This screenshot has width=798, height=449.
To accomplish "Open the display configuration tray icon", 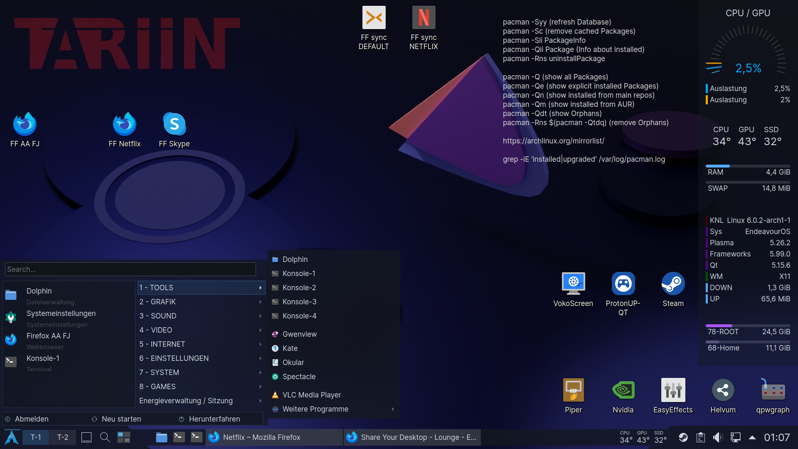I will pos(736,437).
